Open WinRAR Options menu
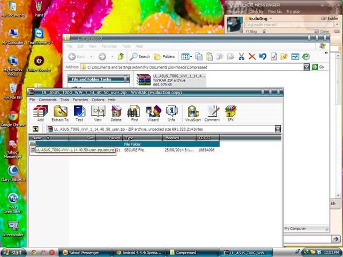 pyautogui.click(x=98, y=100)
